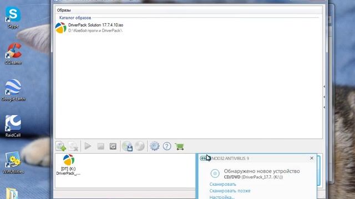The image size is (355, 199).
Task: Launch CCleaner from the desktop
Action: [13, 54]
